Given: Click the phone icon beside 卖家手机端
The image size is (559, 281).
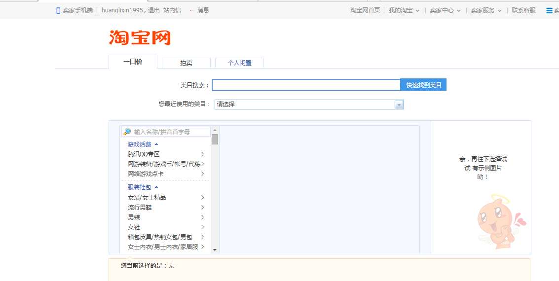Looking at the screenshot, I should click(x=58, y=10).
